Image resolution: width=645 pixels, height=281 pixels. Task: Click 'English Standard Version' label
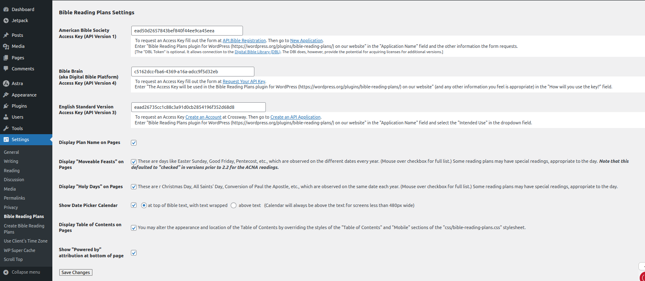(86, 107)
